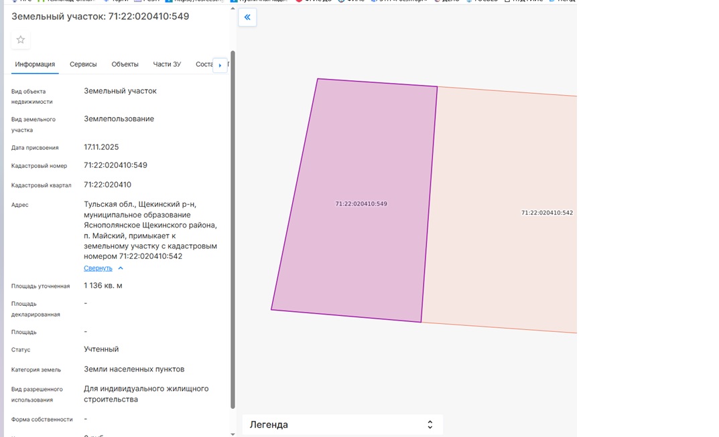This screenshot has width=719, height=437.
Task: Open the Информация tab
Action: tap(35, 64)
